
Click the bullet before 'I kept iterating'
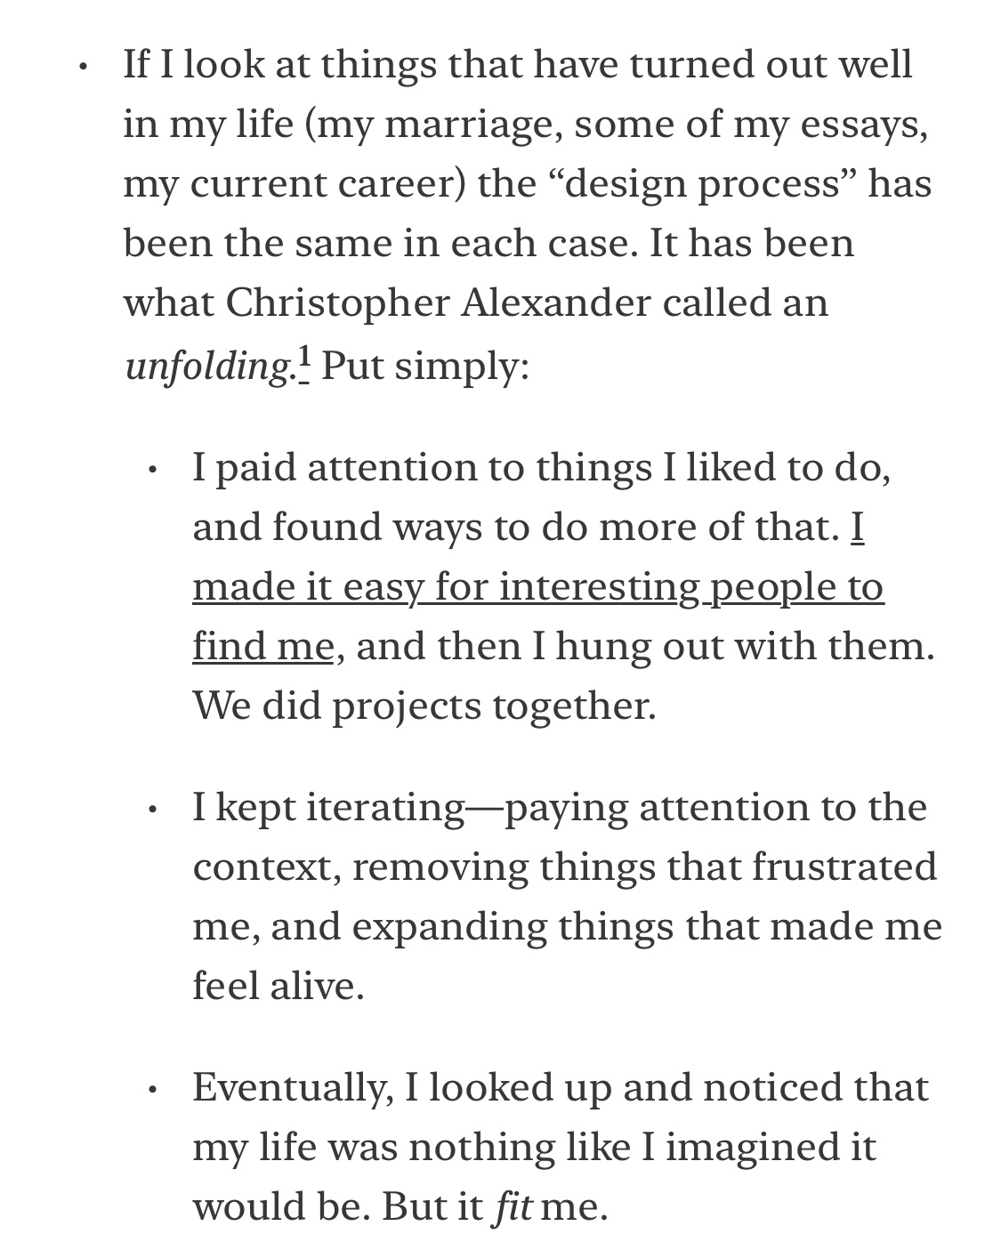pos(154,810)
